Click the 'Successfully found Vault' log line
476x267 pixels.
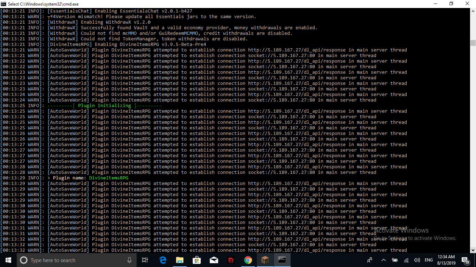coord(159,28)
